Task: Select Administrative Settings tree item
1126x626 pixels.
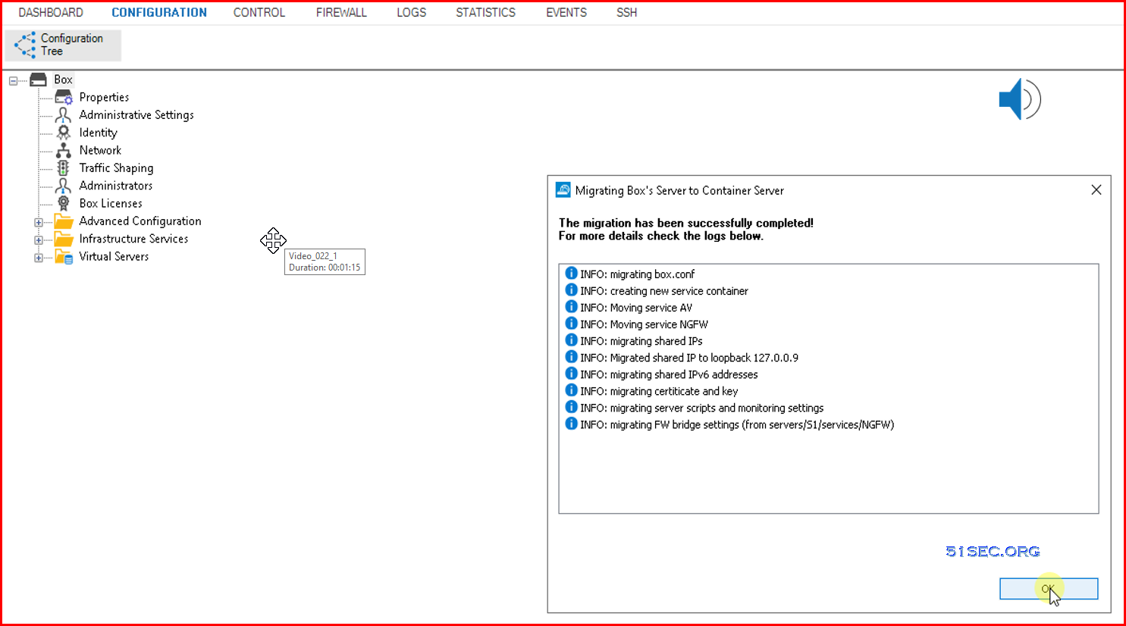Action: (x=136, y=114)
